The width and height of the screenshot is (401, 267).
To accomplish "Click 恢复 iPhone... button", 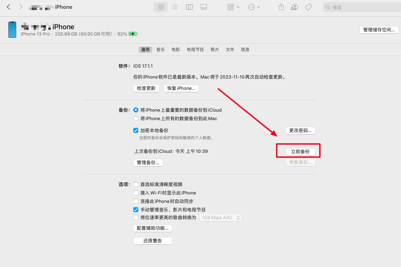I will (x=181, y=88).
